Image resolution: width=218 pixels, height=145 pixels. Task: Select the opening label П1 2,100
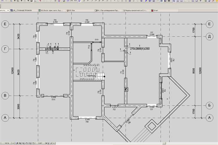[x=122, y=72]
